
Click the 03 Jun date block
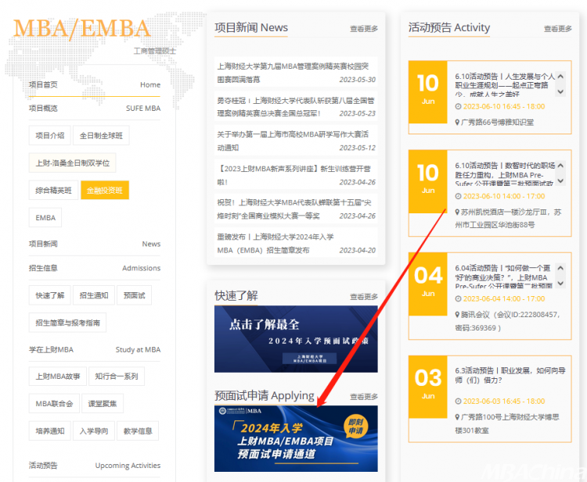click(x=428, y=387)
